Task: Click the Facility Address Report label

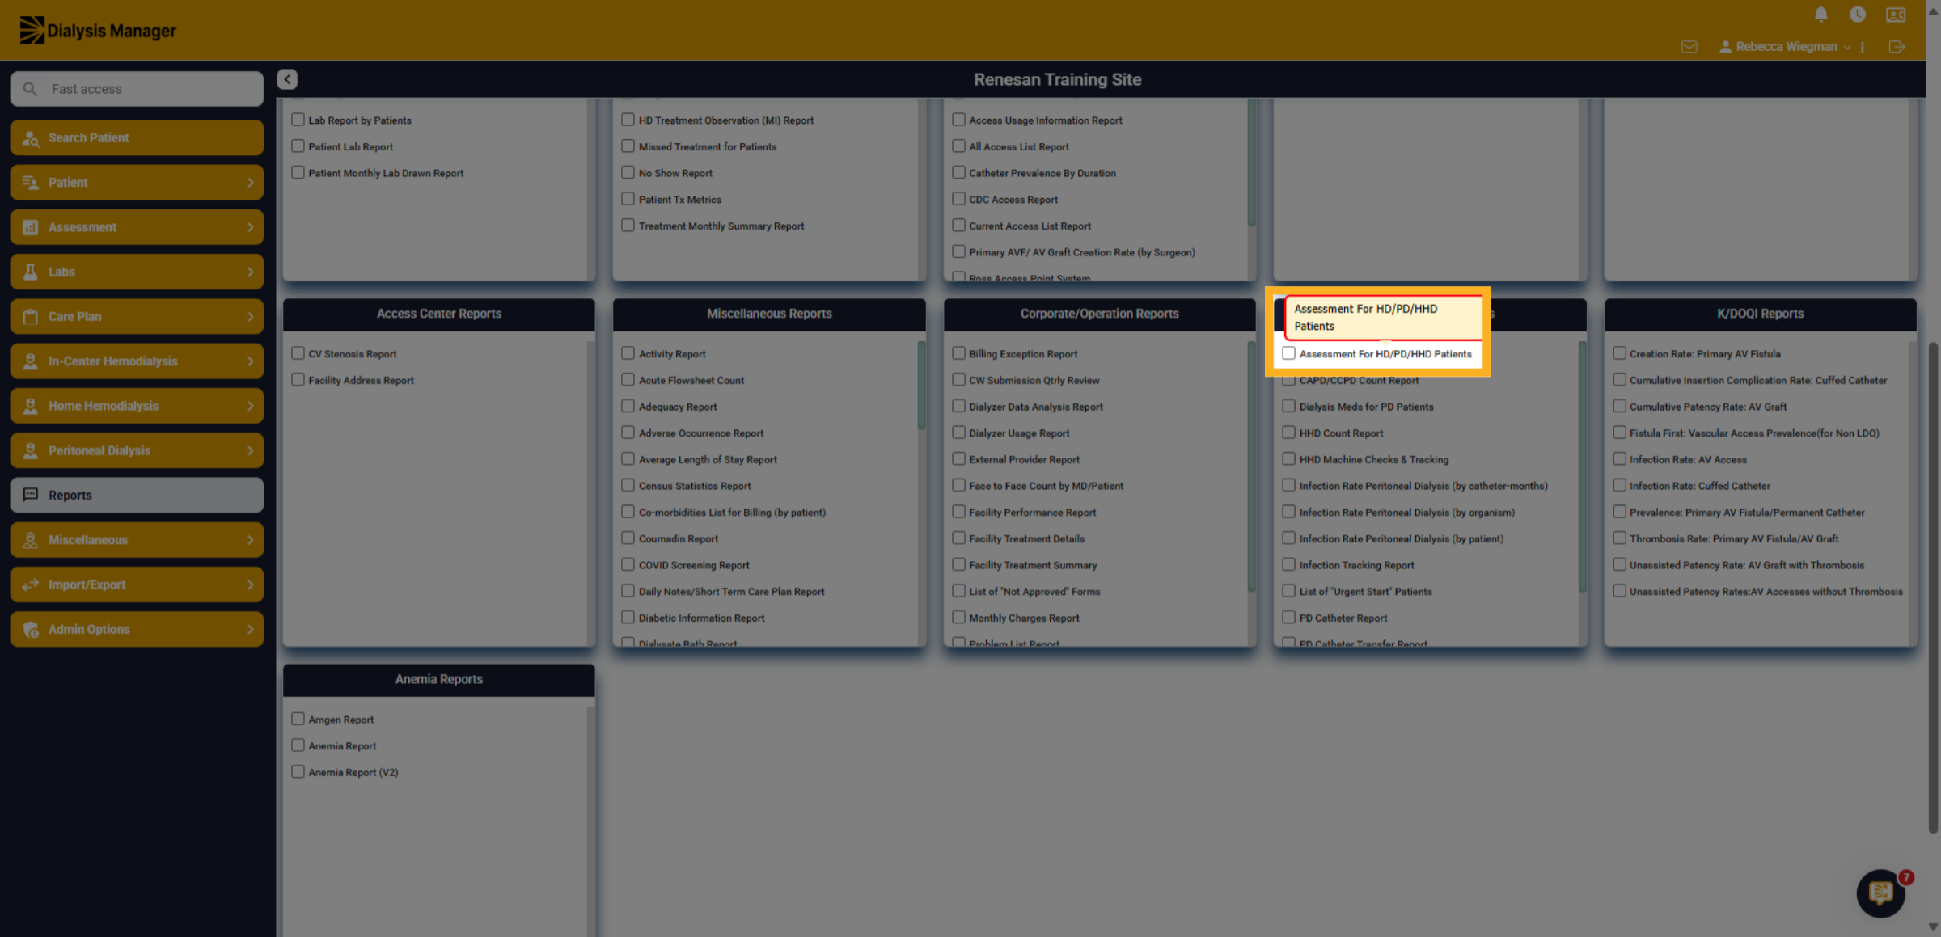Action: pyautogui.click(x=361, y=380)
